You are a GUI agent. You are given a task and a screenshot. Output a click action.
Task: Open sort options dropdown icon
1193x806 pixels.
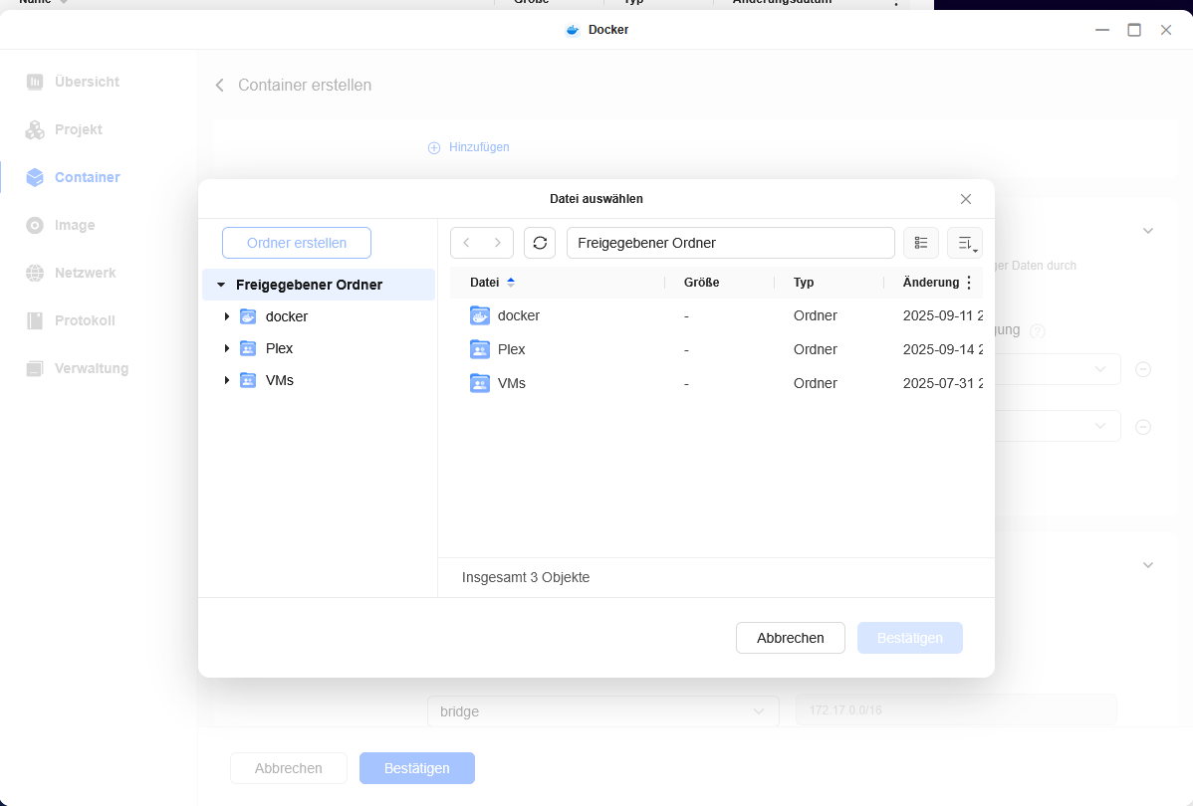(966, 244)
